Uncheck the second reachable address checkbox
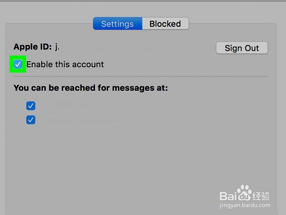 tap(31, 120)
